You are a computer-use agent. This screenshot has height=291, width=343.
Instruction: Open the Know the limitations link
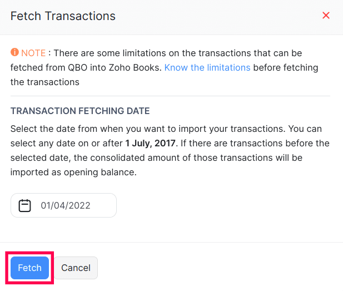tap(207, 68)
